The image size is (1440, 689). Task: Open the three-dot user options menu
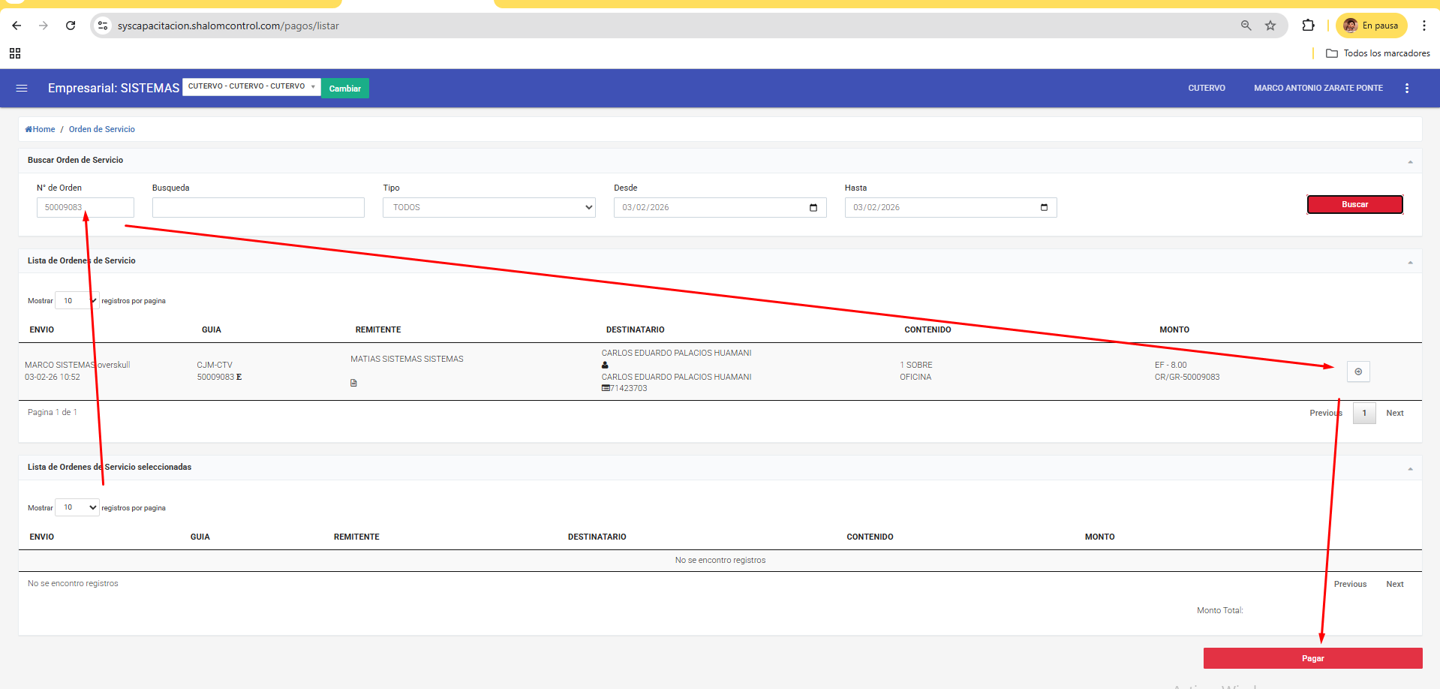click(1406, 89)
